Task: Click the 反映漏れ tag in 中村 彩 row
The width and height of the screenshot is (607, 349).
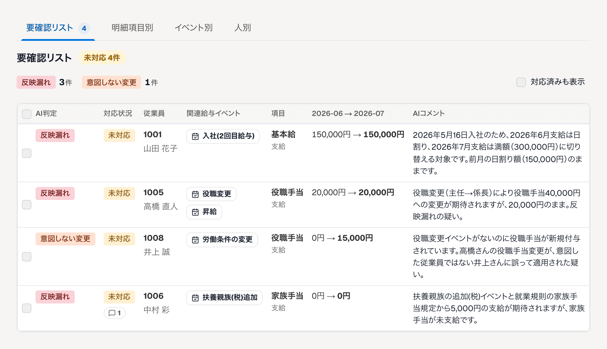Action: click(x=55, y=297)
